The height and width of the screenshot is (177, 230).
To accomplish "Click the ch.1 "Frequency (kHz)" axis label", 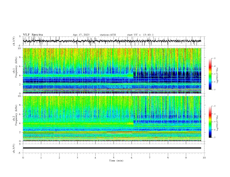I will click(x=16, y=67).
